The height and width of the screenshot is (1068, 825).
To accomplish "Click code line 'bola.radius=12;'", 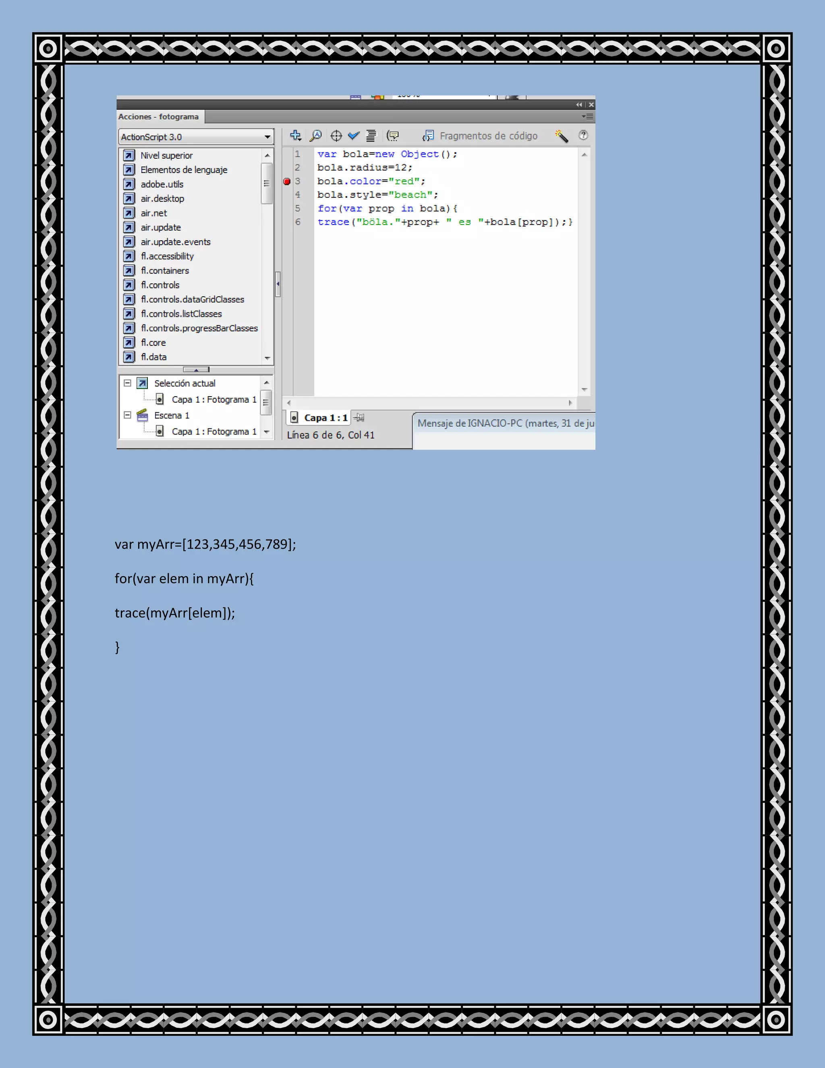I will [365, 168].
